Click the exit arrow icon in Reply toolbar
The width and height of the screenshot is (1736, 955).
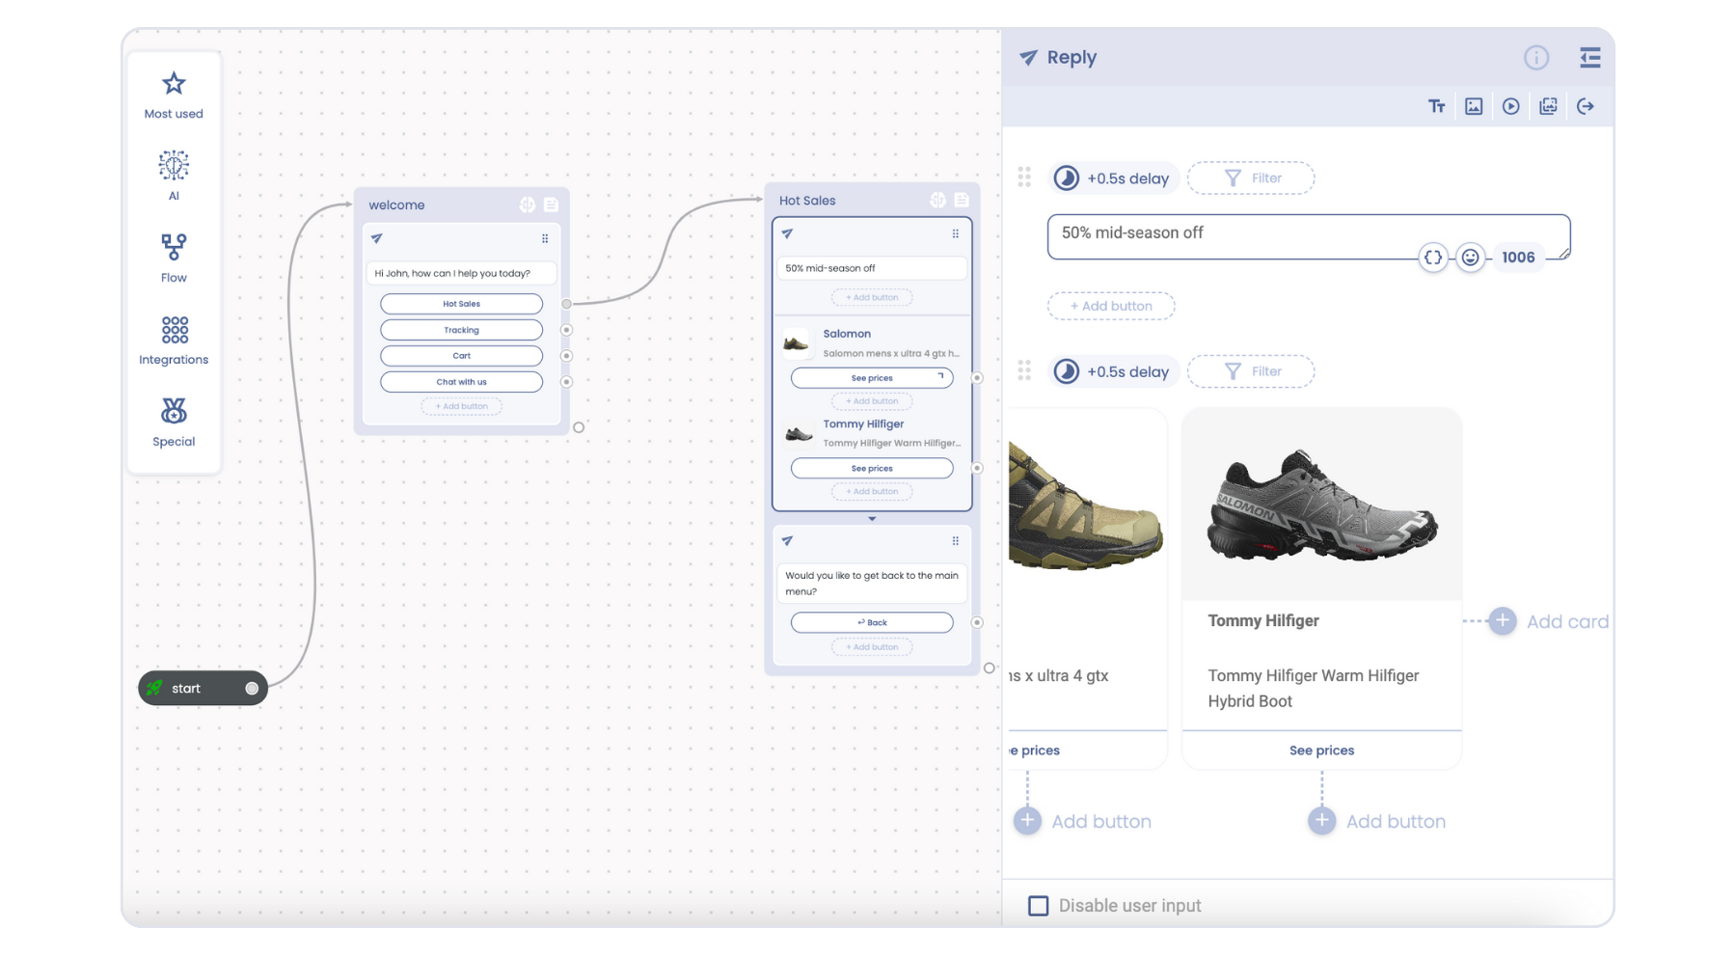pos(1586,106)
